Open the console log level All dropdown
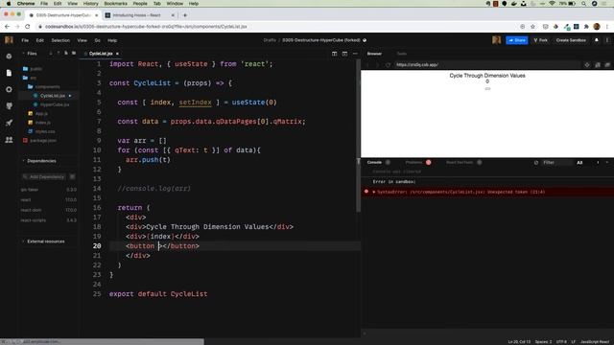This screenshot has height=345, width=614. pyautogui.click(x=579, y=163)
